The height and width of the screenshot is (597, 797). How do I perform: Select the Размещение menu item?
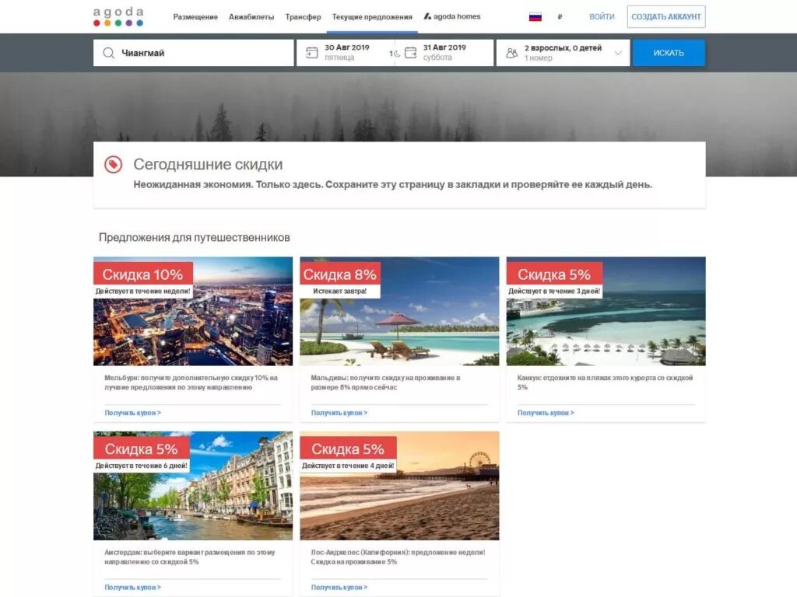(198, 16)
